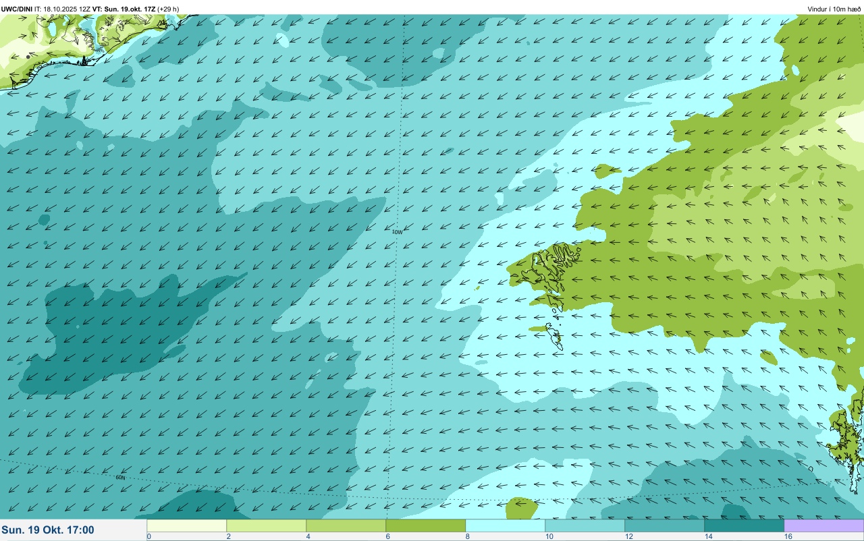Click the pale yellow 0–2 legend swatch
864x541 pixels.
coord(187,525)
